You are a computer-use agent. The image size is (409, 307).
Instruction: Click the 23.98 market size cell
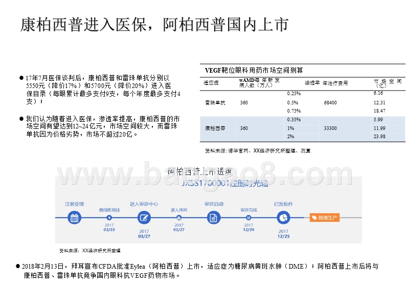click(379, 136)
